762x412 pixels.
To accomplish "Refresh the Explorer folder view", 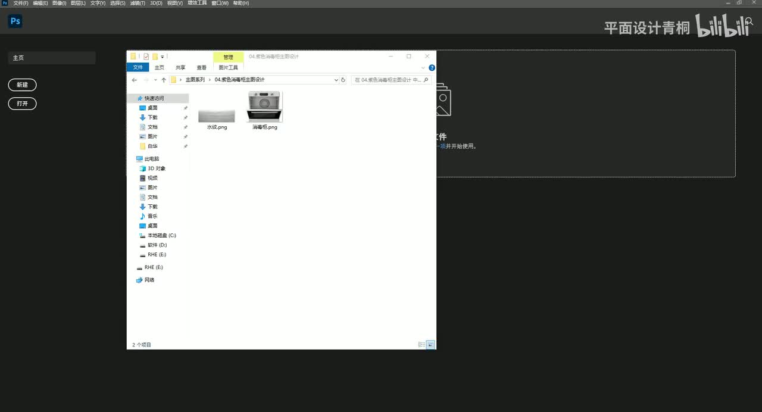I will tap(343, 80).
